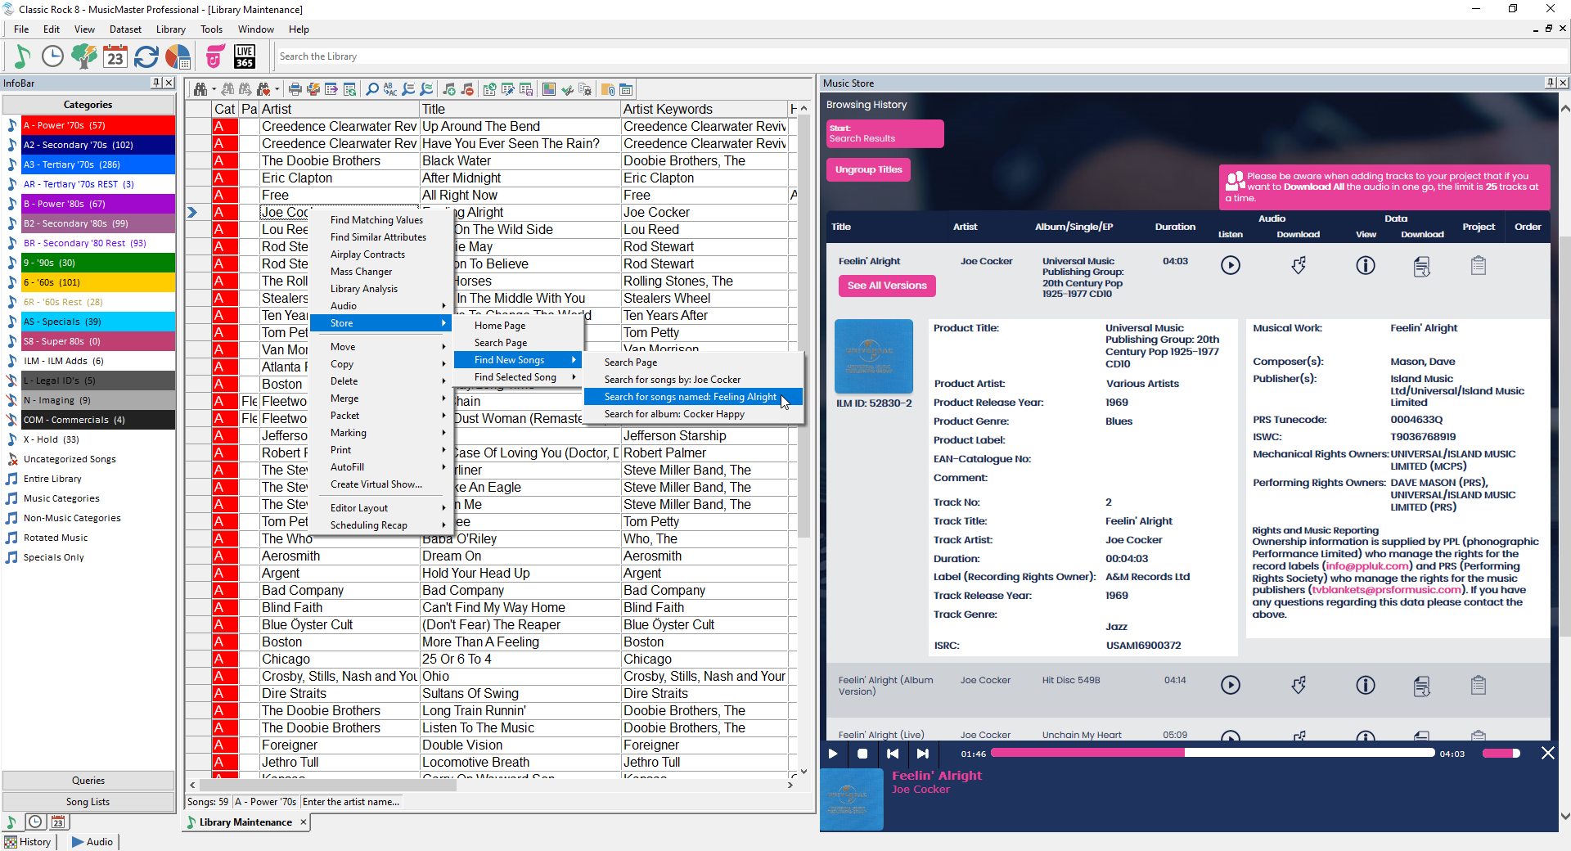Click the Ungroup Titles button

(x=868, y=169)
